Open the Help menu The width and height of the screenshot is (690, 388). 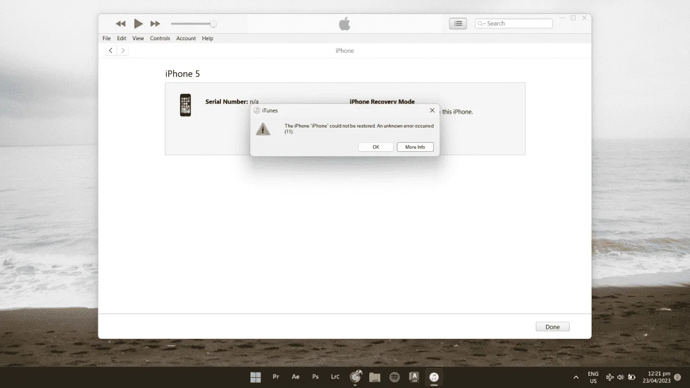pyautogui.click(x=207, y=38)
